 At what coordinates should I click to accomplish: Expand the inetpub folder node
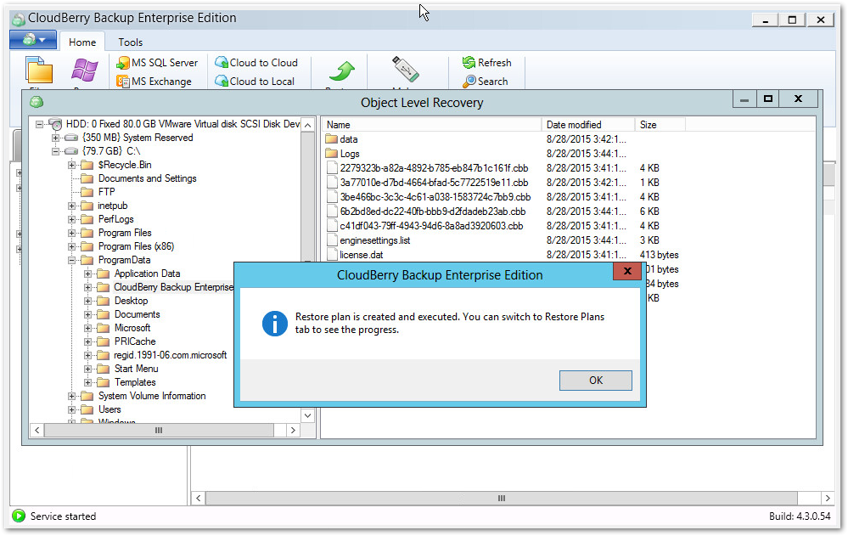click(x=71, y=206)
